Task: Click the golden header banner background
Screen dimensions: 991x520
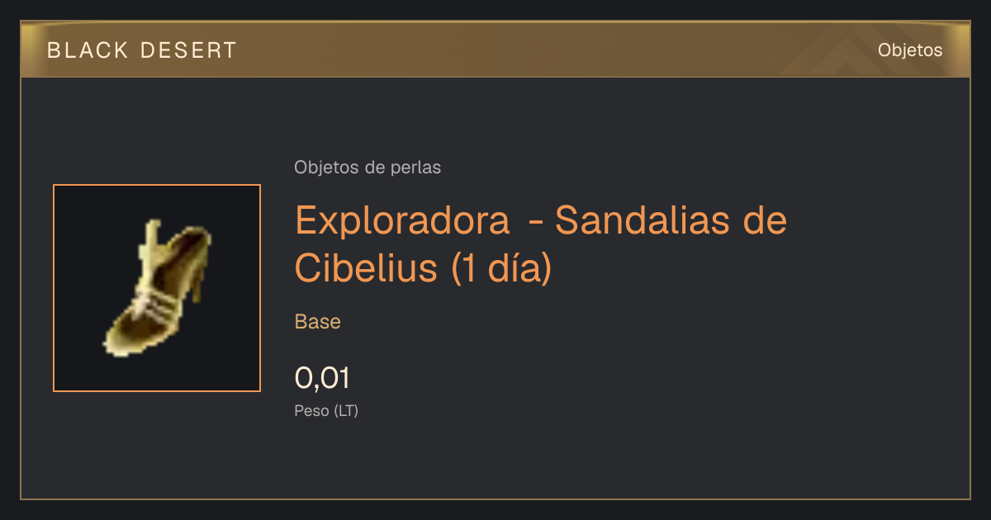Action: click(x=495, y=50)
